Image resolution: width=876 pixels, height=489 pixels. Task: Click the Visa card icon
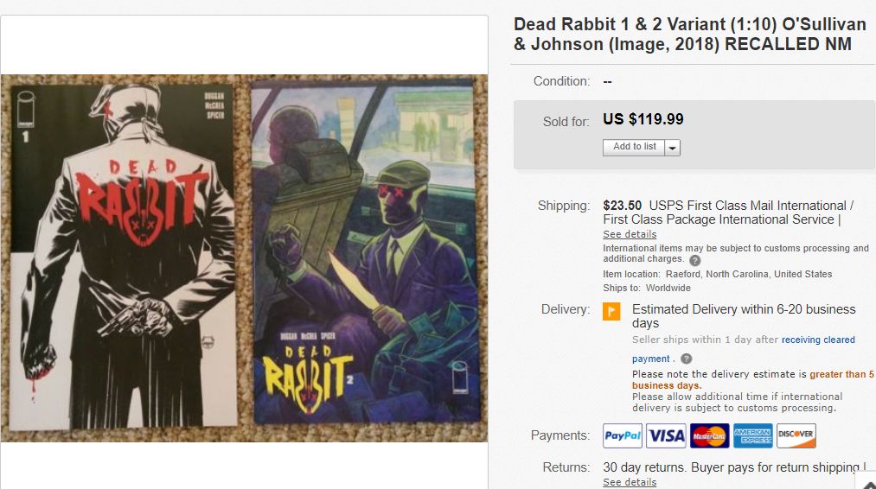coord(666,435)
